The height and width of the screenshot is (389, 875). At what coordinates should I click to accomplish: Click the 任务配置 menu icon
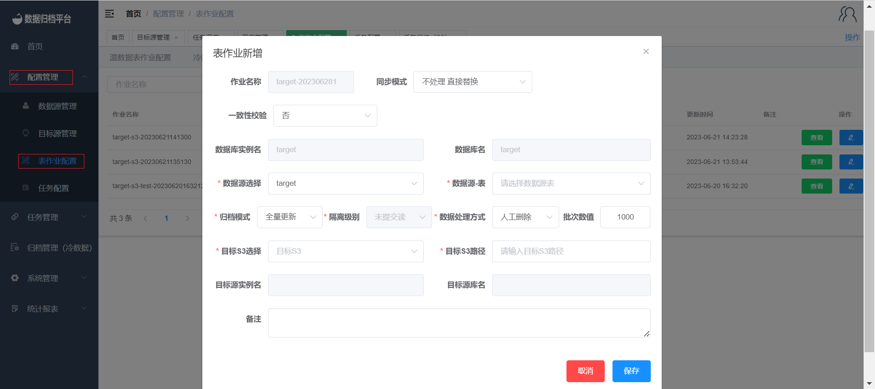click(x=26, y=188)
